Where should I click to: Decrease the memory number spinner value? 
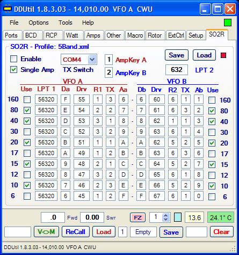click(x=166, y=220)
